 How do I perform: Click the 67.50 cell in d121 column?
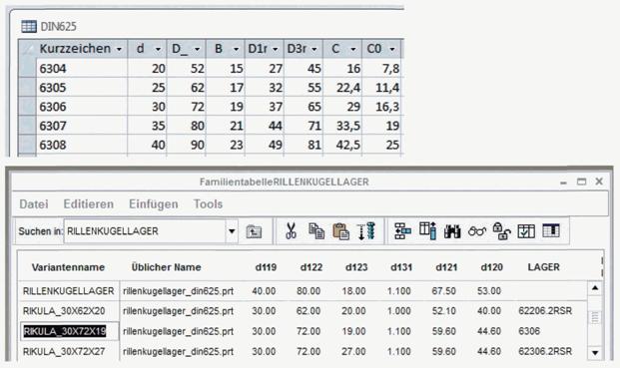[x=443, y=291]
